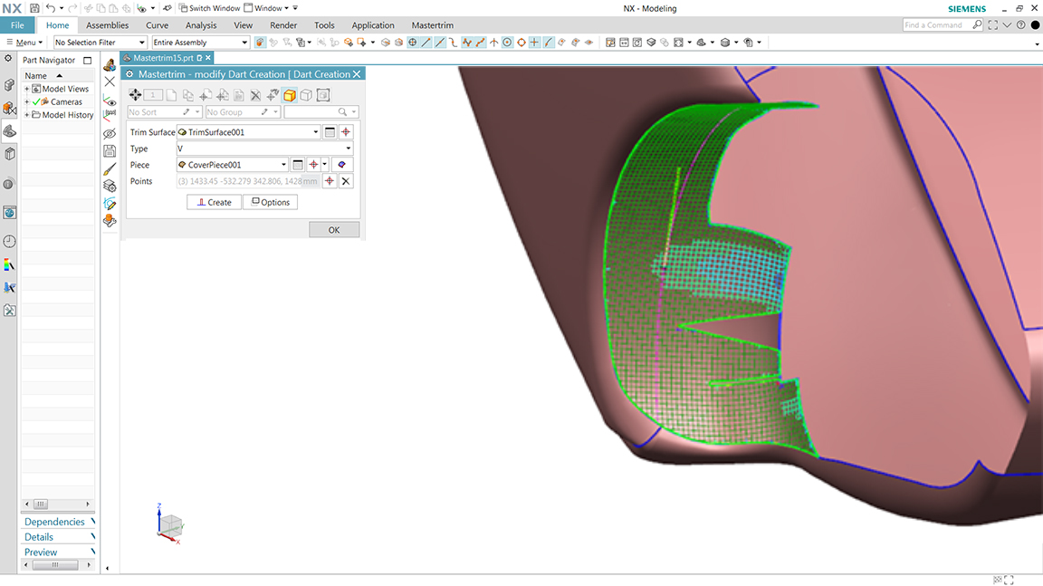Open the No Selection Filter dropdown
Screen dimensions: 1043x586
(x=100, y=43)
